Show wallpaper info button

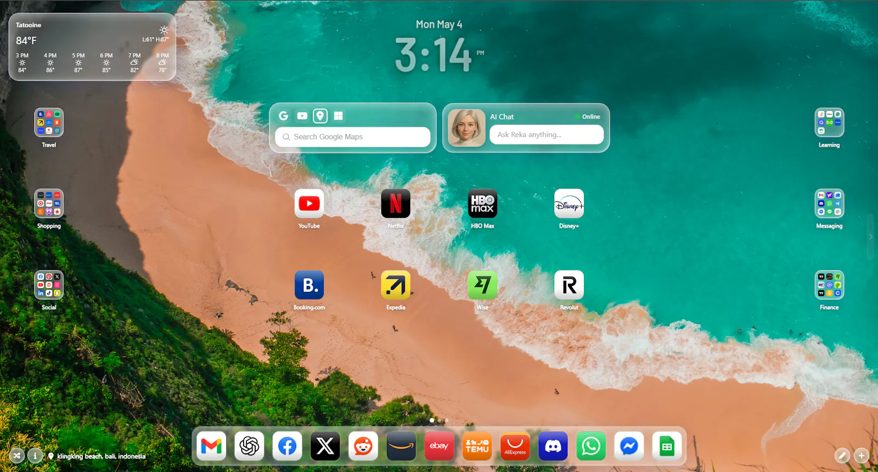coord(35,456)
